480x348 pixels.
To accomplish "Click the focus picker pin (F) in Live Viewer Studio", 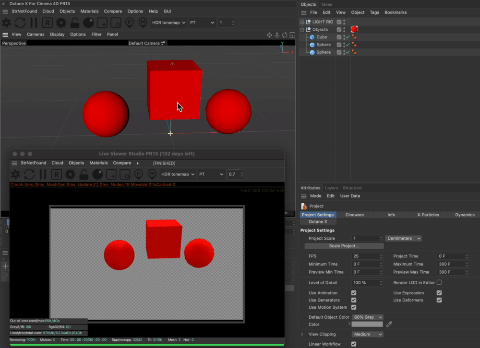I will point(139,174).
